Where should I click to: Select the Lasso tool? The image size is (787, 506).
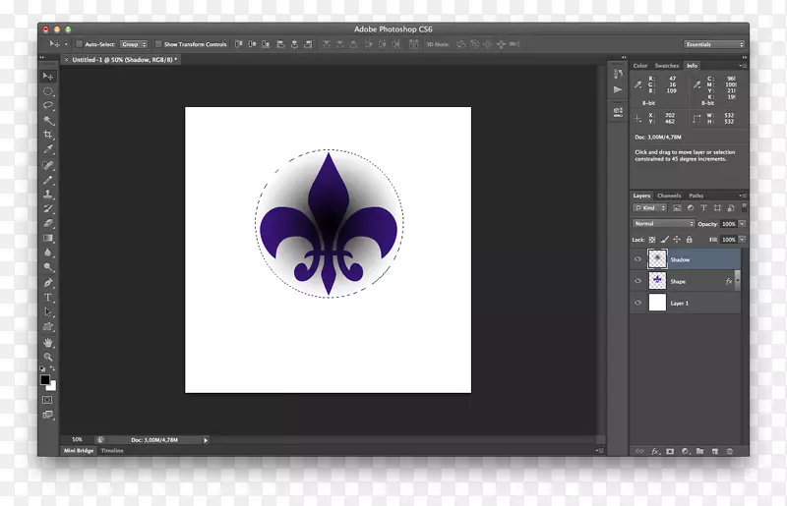tap(47, 105)
